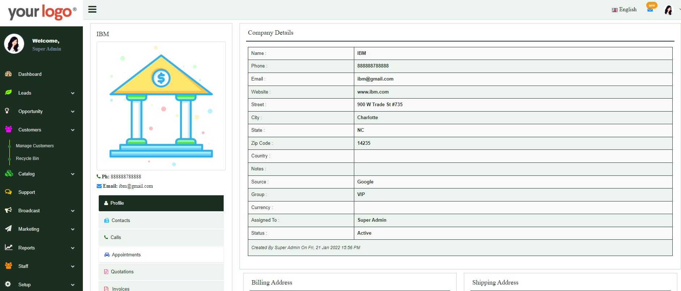
Task: Click the source value Google
Action: pos(365,182)
